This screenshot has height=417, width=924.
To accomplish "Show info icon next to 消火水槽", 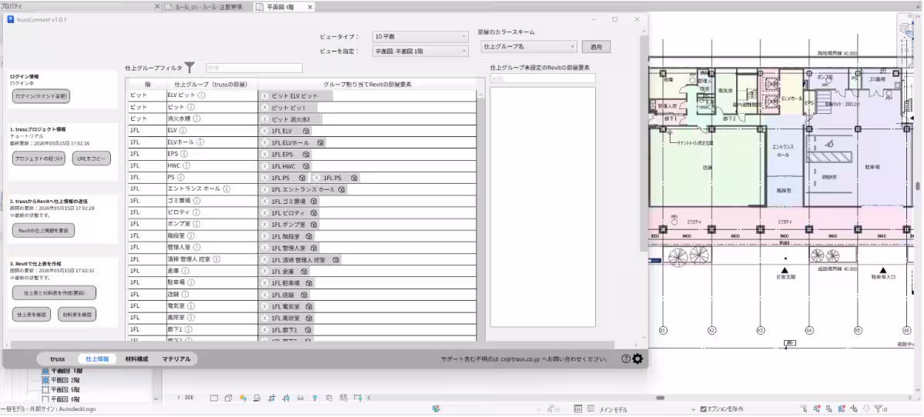I will 196,119.
